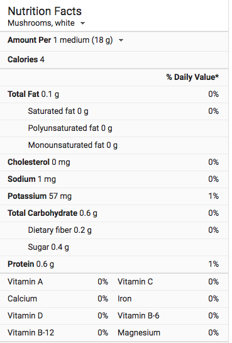Click the % Daily Value* header

tap(192, 77)
